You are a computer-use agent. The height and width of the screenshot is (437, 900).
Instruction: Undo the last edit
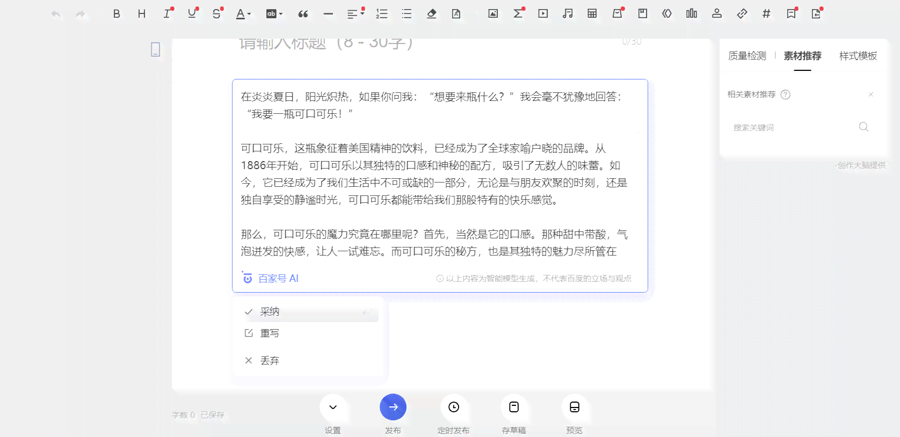tap(56, 14)
